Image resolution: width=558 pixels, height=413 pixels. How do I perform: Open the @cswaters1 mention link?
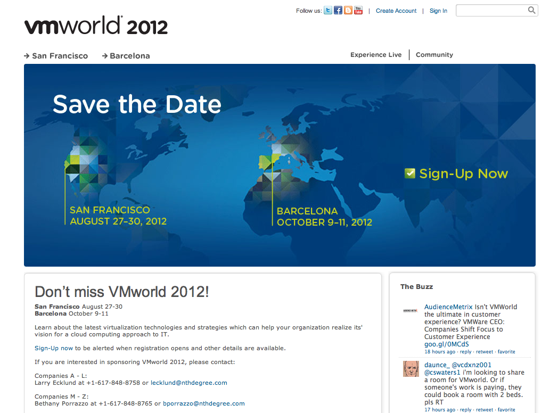442,372
